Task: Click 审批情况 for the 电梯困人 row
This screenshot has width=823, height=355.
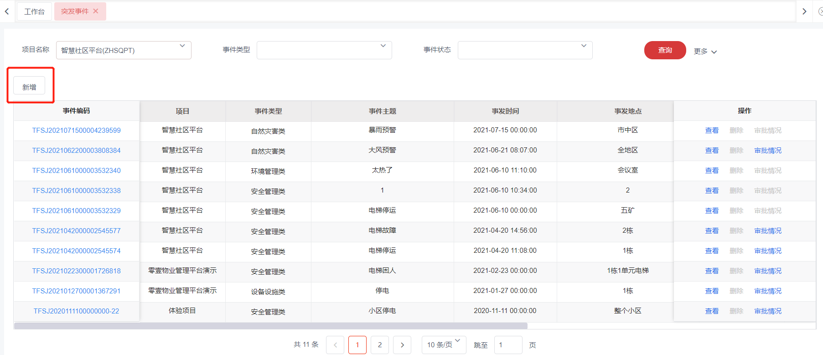Action: coord(768,271)
